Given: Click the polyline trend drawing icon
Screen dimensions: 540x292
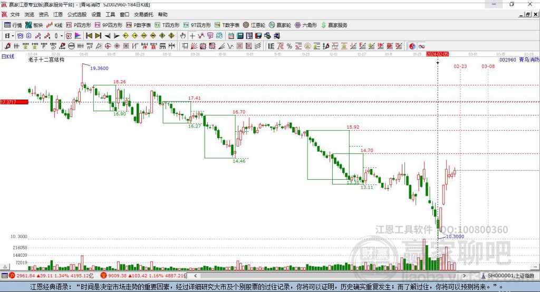Looking at the screenshot, I should pos(201,36).
